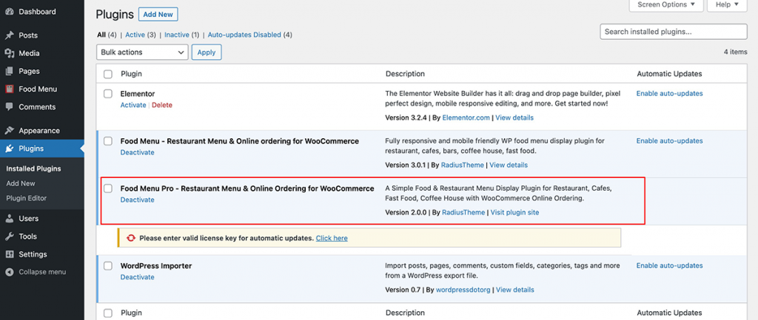This screenshot has width=758, height=320.
Task: Check the select-all checkbox in table footer
Action: click(108, 313)
